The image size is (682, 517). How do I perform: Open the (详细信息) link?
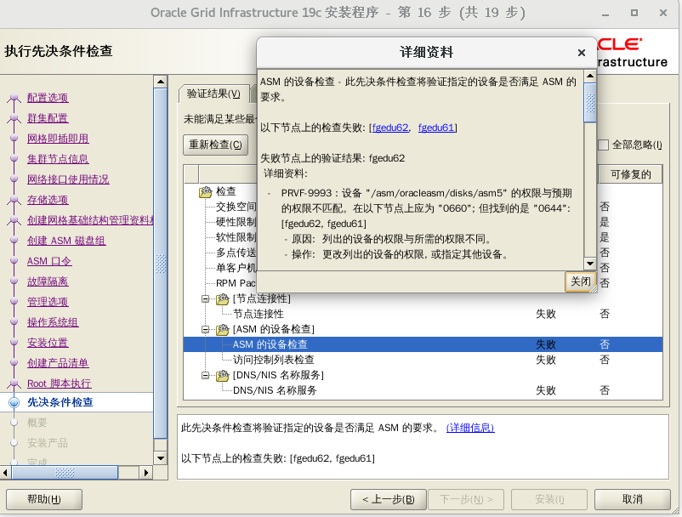coord(470,428)
